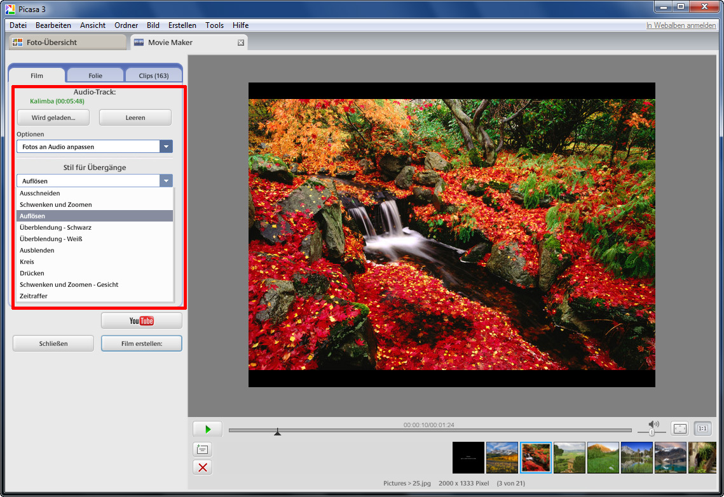The height and width of the screenshot is (497, 724).
Task: Click the Foto-Übersicht grid icon
Action: [x=18, y=43]
